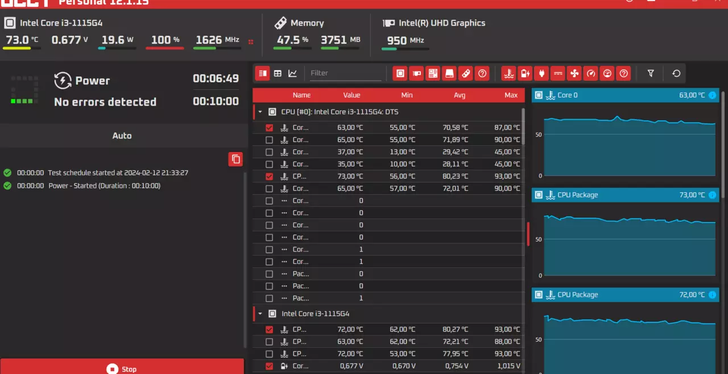
Task: Toggle the graphics card sensor filter icon
Action: tap(417, 73)
